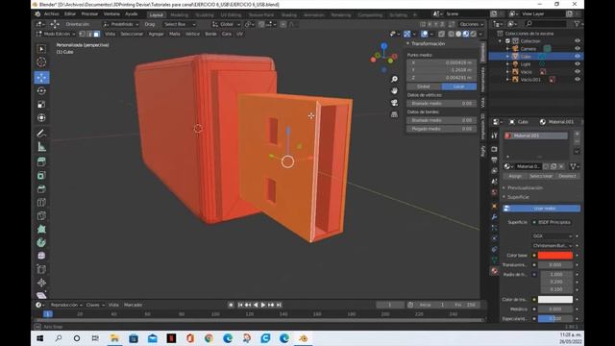This screenshot has height=346, width=615.
Task: Open the Seleccionar menu in viewport header
Action: click(132, 35)
